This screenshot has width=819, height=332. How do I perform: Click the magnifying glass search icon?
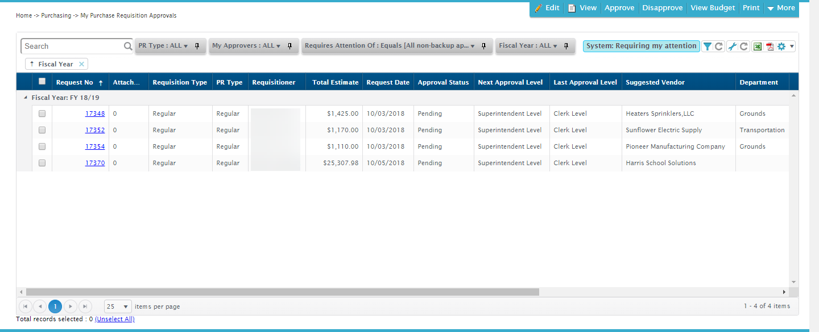coord(127,45)
